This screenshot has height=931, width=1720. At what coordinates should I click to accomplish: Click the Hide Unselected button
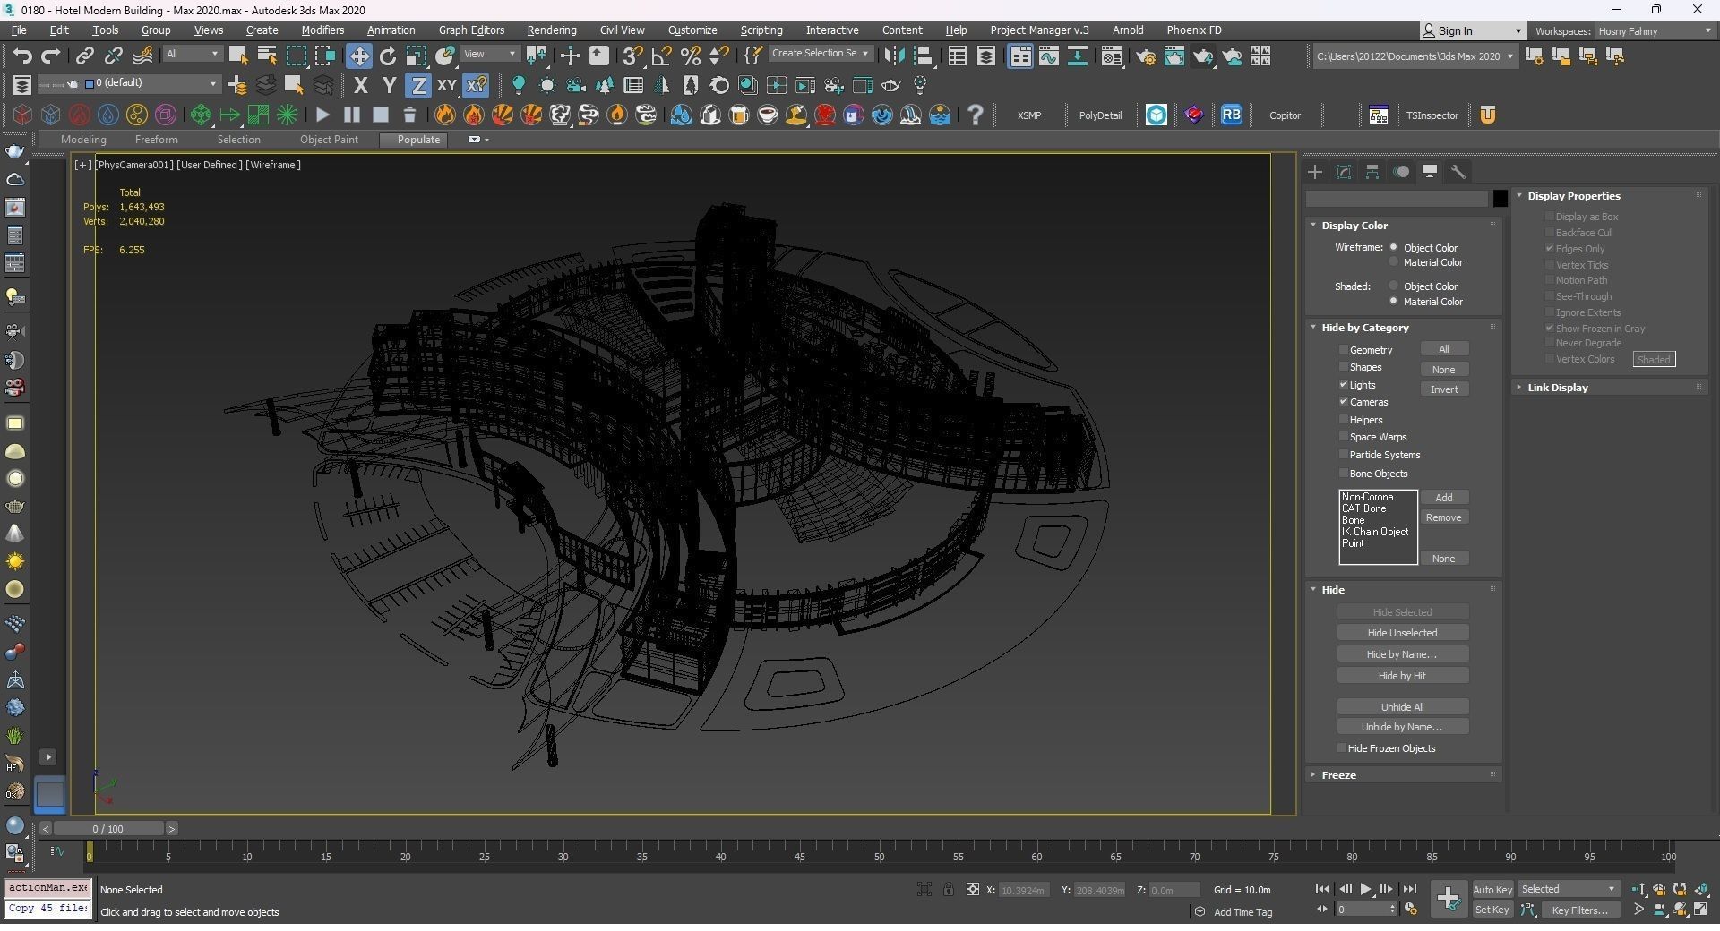click(x=1402, y=632)
